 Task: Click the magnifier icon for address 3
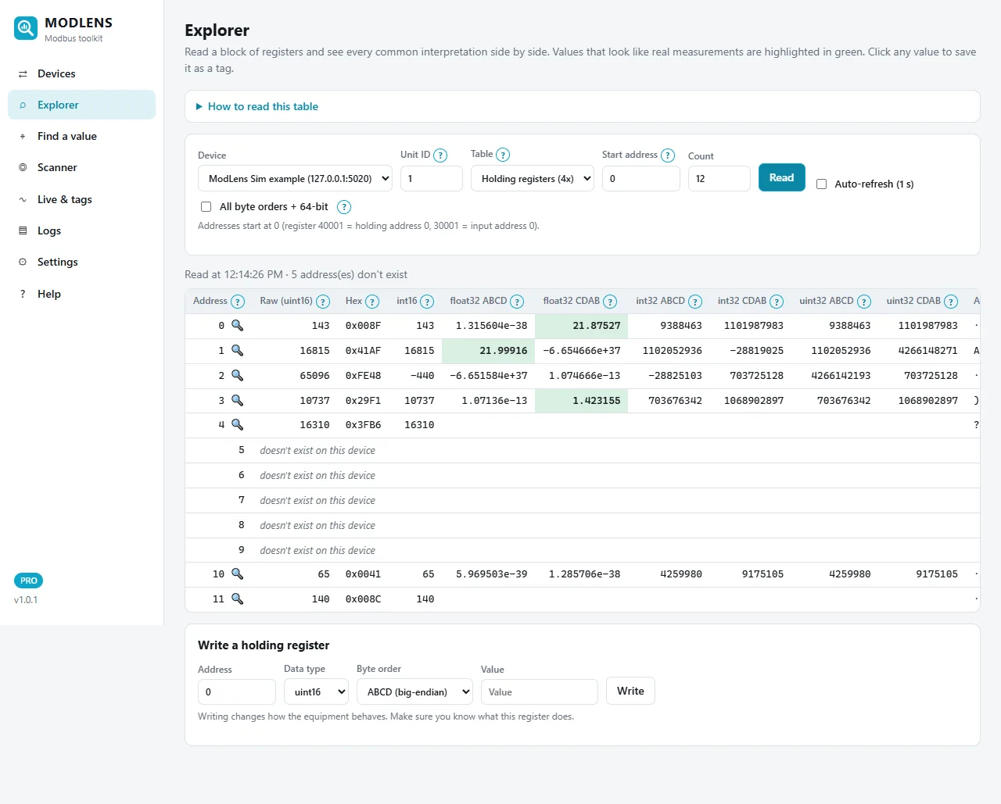pos(237,400)
